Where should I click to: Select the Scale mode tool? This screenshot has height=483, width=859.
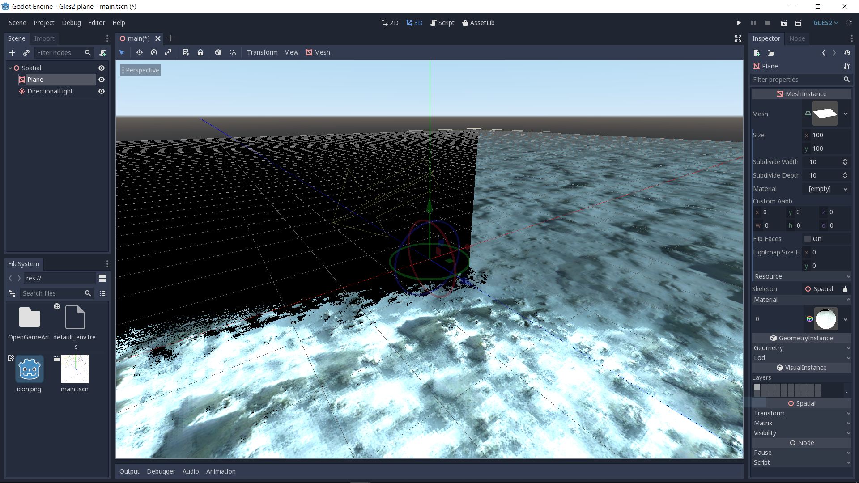pyautogui.click(x=169, y=52)
